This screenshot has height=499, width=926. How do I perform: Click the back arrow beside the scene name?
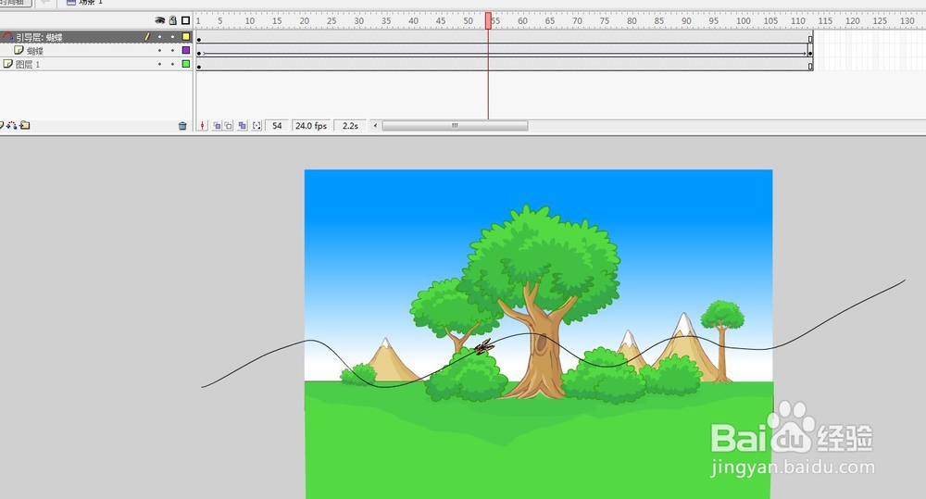click(x=44, y=3)
